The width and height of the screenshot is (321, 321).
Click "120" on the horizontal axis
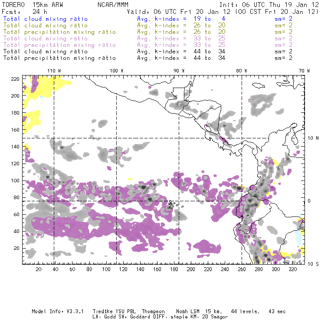(x=123, y=269)
